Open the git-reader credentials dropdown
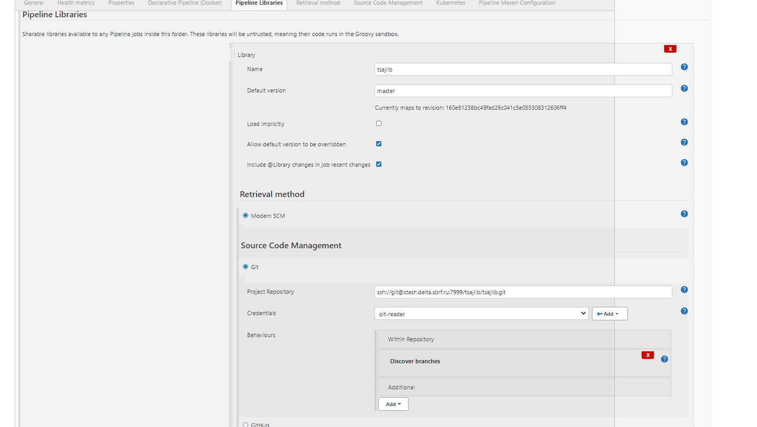Screen dimensions: 757x427 coord(481,314)
